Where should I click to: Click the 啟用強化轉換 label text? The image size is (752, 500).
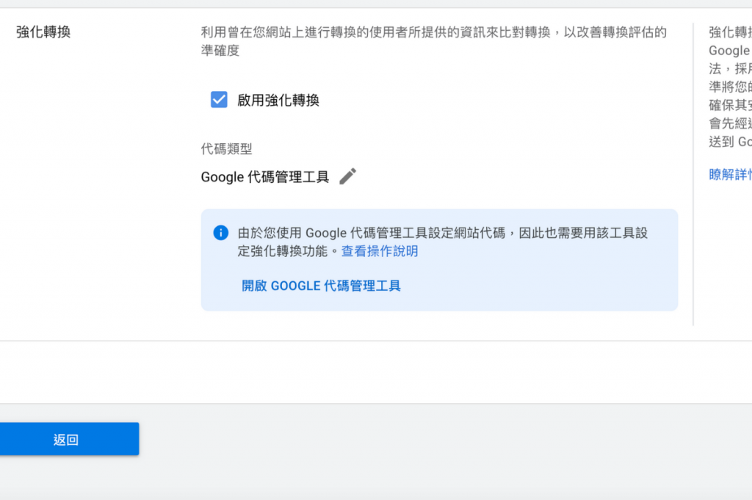278,100
